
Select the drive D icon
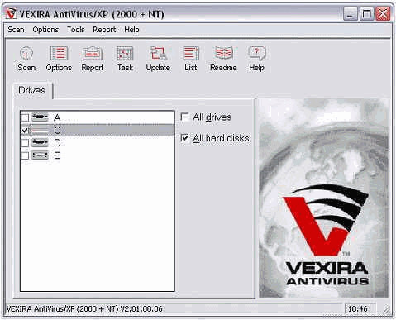pos(40,143)
